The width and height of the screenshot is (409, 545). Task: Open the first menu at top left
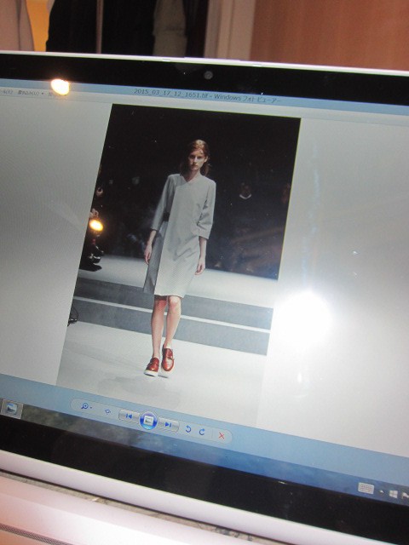(x=7, y=92)
